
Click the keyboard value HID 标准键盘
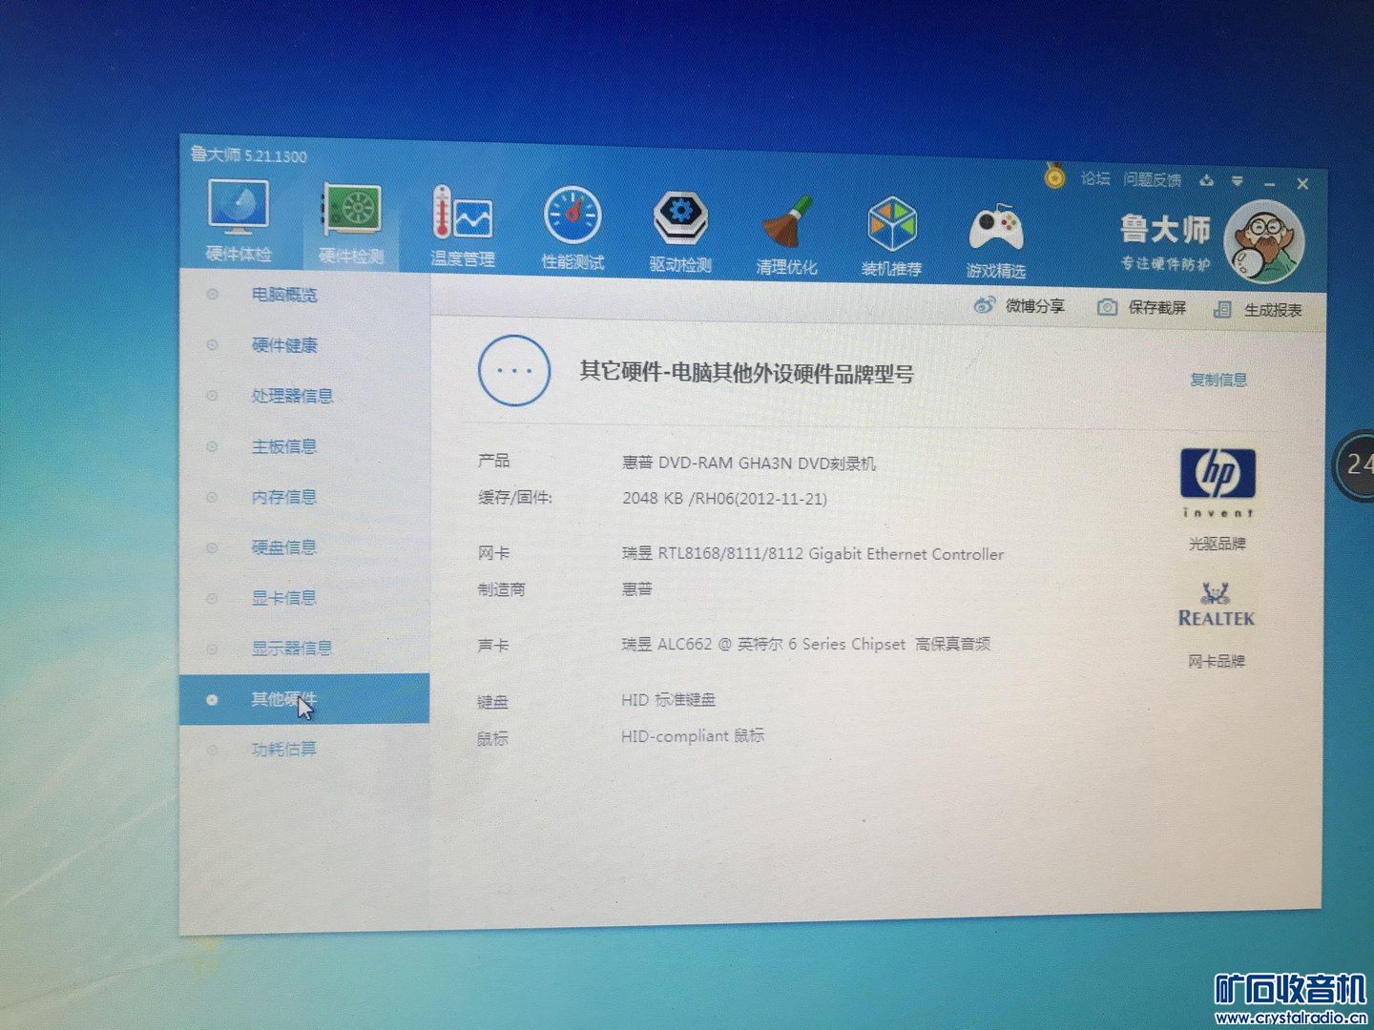(668, 700)
